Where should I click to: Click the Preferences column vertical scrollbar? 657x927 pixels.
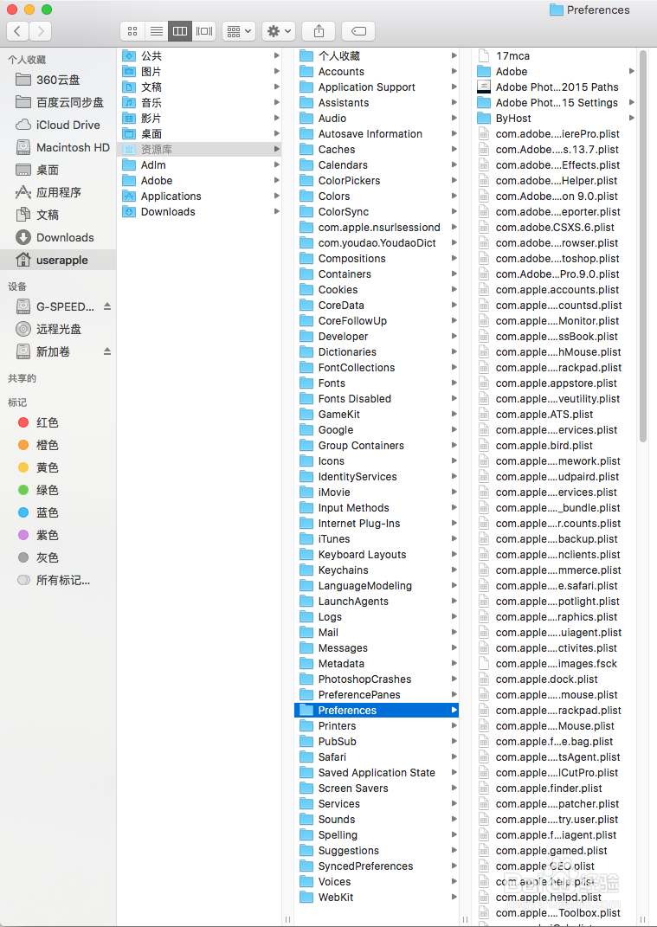coord(643,247)
